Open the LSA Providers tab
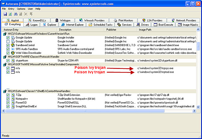The image size is (202, 139). 152,20
